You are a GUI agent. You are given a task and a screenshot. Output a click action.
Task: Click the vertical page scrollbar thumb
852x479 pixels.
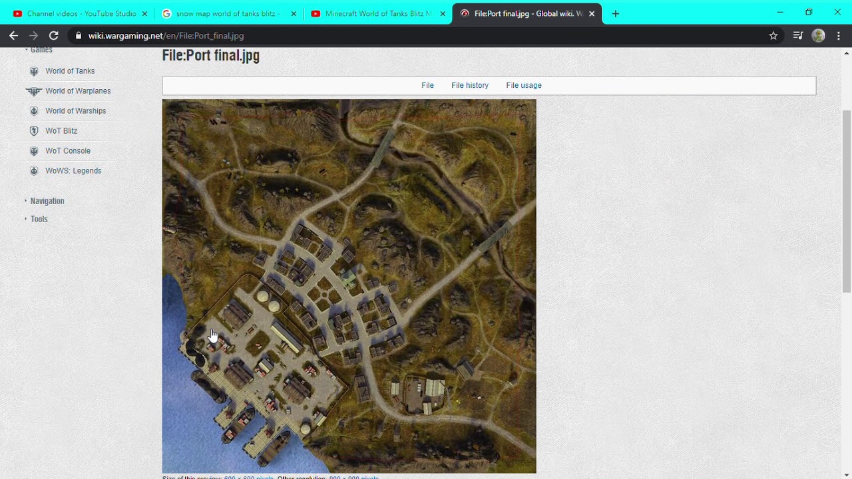[847, 201]
